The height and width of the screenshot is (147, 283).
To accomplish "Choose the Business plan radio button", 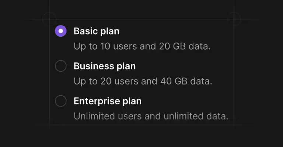I will coord(61,66).
